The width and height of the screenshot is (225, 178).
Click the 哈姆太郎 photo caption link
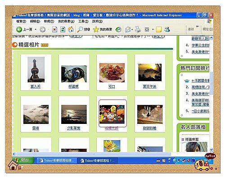[x=112, y=128]
